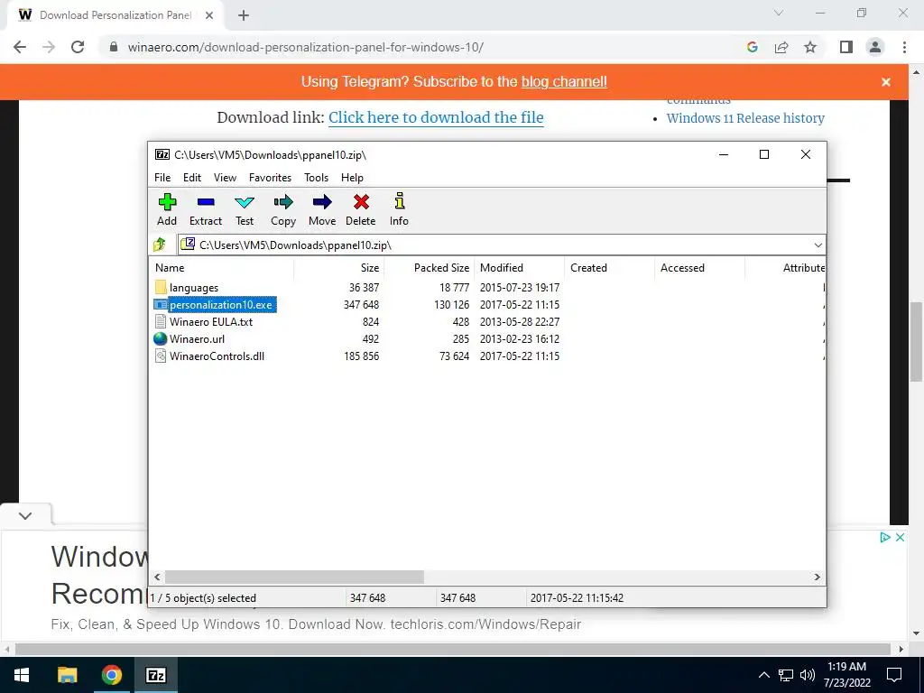Open Chrome's tab search dropdown arrow
Viewport: 924px width, 693px height.
point(779,13)
